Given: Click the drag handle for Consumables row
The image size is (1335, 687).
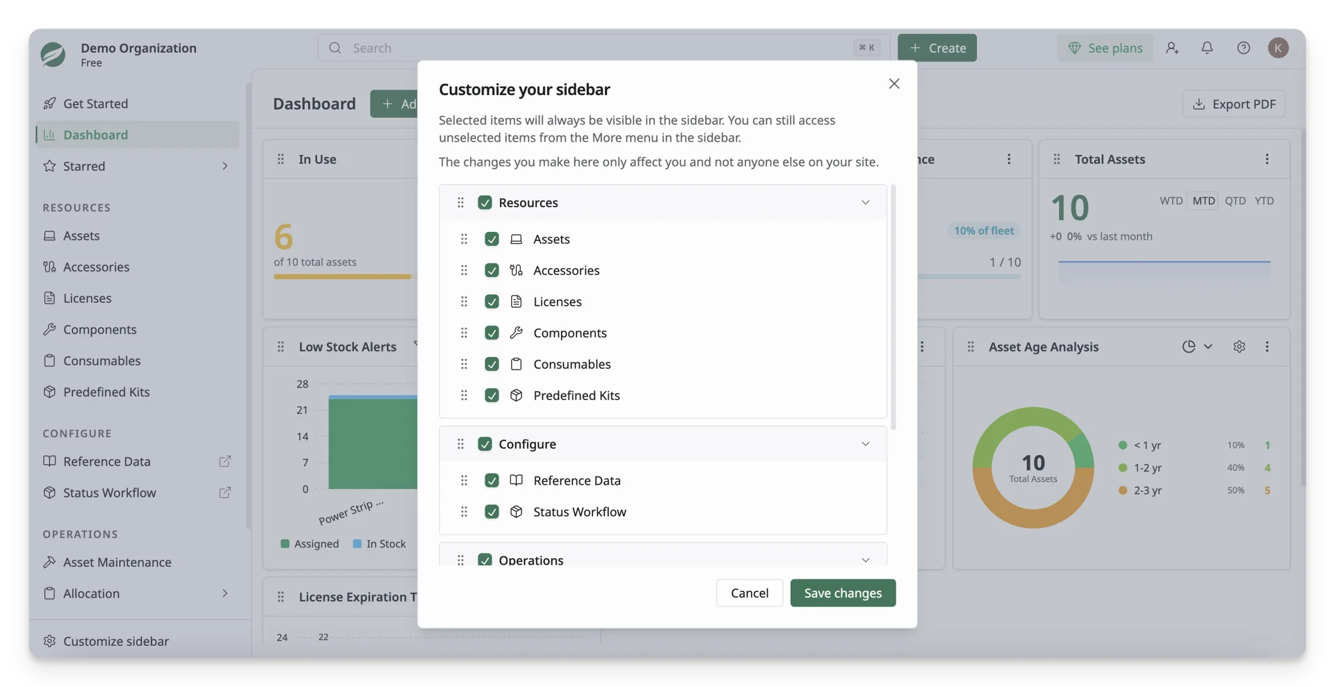Looking at the screenshot, I should coord(464,364).
